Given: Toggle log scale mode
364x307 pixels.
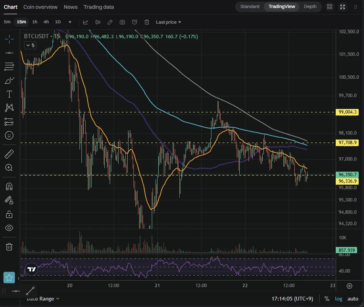Looking at the screenshot, I should (x=338, y=299).
